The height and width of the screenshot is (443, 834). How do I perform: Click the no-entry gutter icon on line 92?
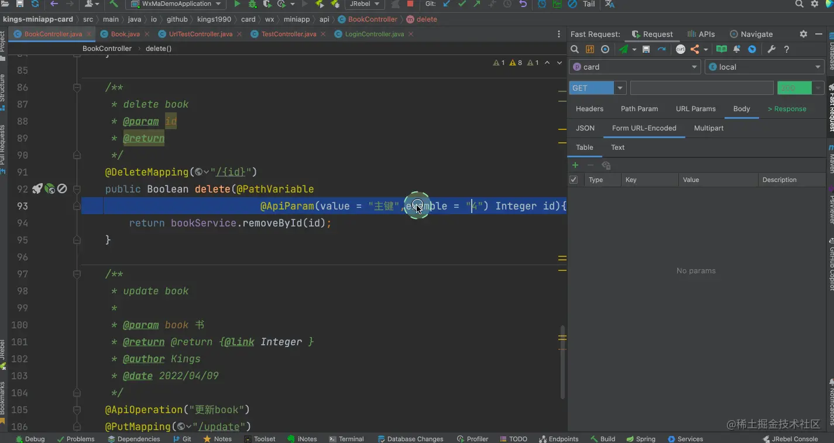pos(62,188)
